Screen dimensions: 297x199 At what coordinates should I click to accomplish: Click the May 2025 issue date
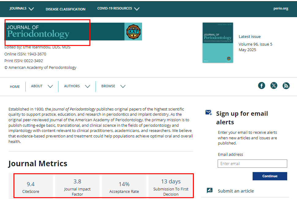click(x=247, y=50)
